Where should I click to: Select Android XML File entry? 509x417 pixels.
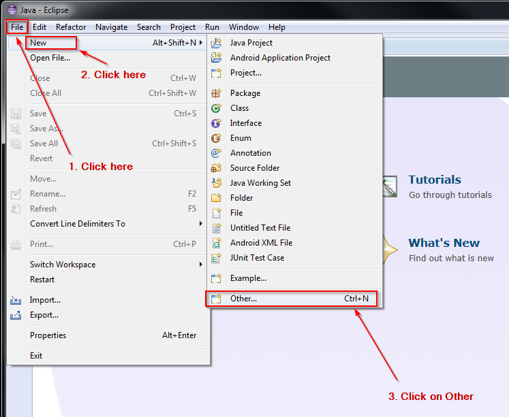coord(295,243)
